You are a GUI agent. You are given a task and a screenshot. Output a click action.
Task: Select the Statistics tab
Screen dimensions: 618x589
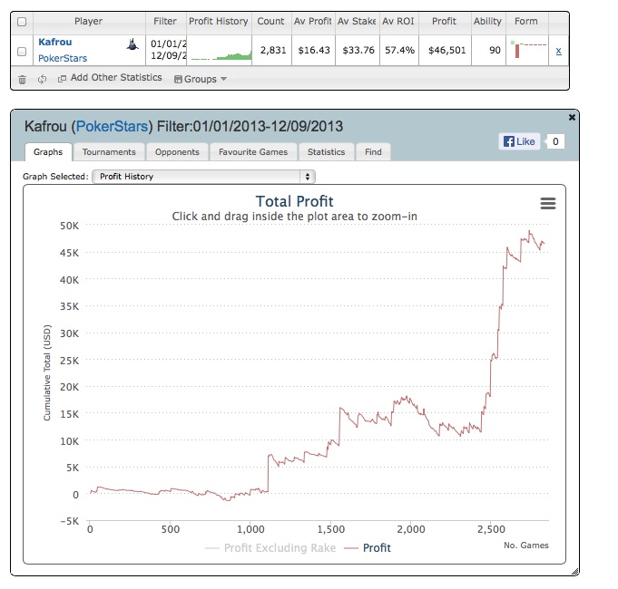tap(326, 152)
